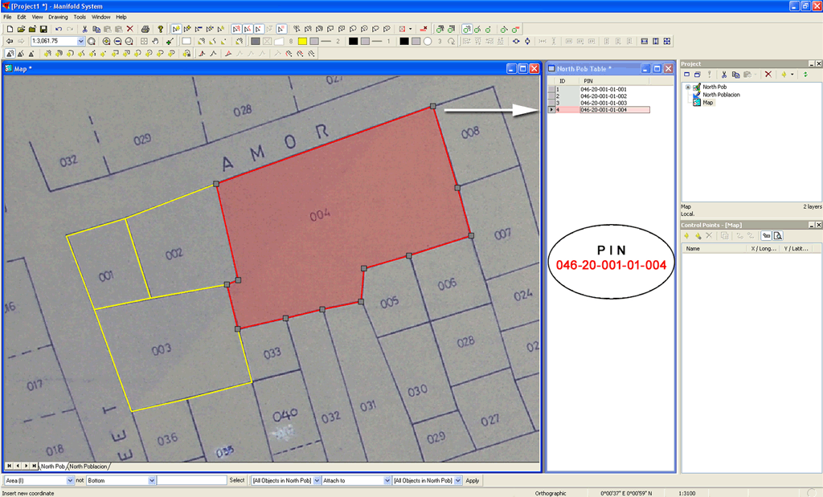Image resolution: width=823 pixels, height=497 pixels.
Task: Open a project with the Open folder icon
Action: (21, 30)
